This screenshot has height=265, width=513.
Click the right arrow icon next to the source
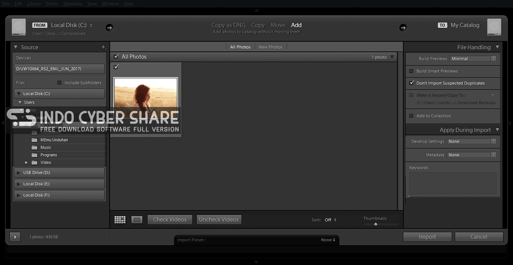pyautogui.click(x=109, y=27)
